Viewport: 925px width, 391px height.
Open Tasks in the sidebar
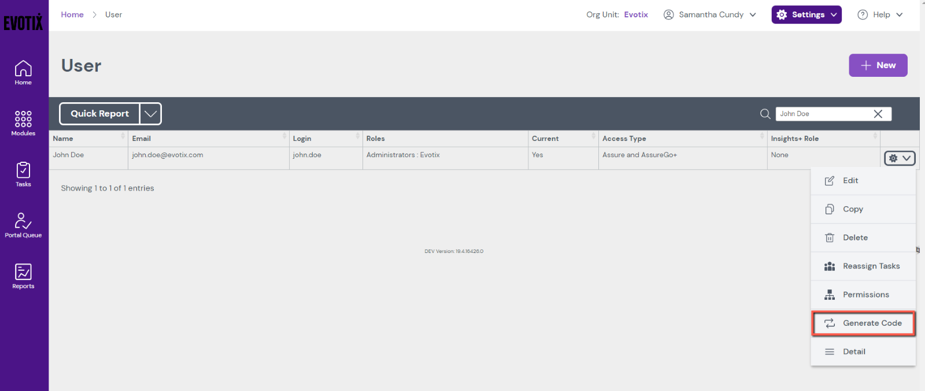click(23, 174)
